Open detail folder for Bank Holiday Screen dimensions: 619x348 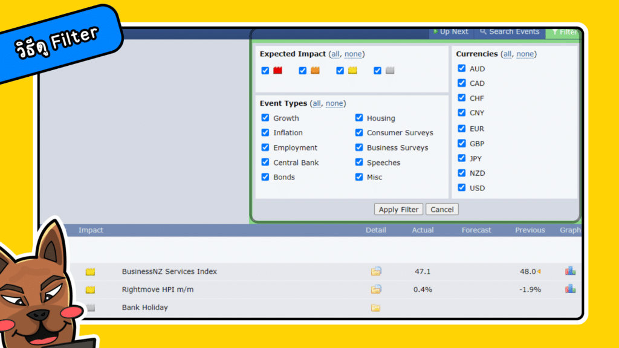[x=376, y=308]
